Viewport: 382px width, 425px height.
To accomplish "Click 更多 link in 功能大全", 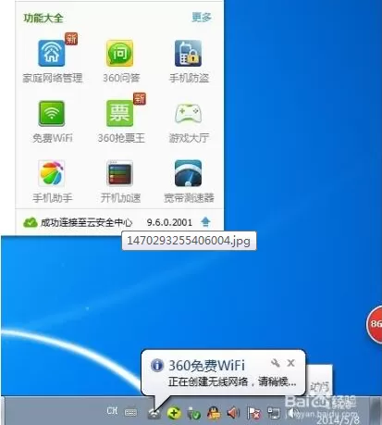I will coord(202,18).
